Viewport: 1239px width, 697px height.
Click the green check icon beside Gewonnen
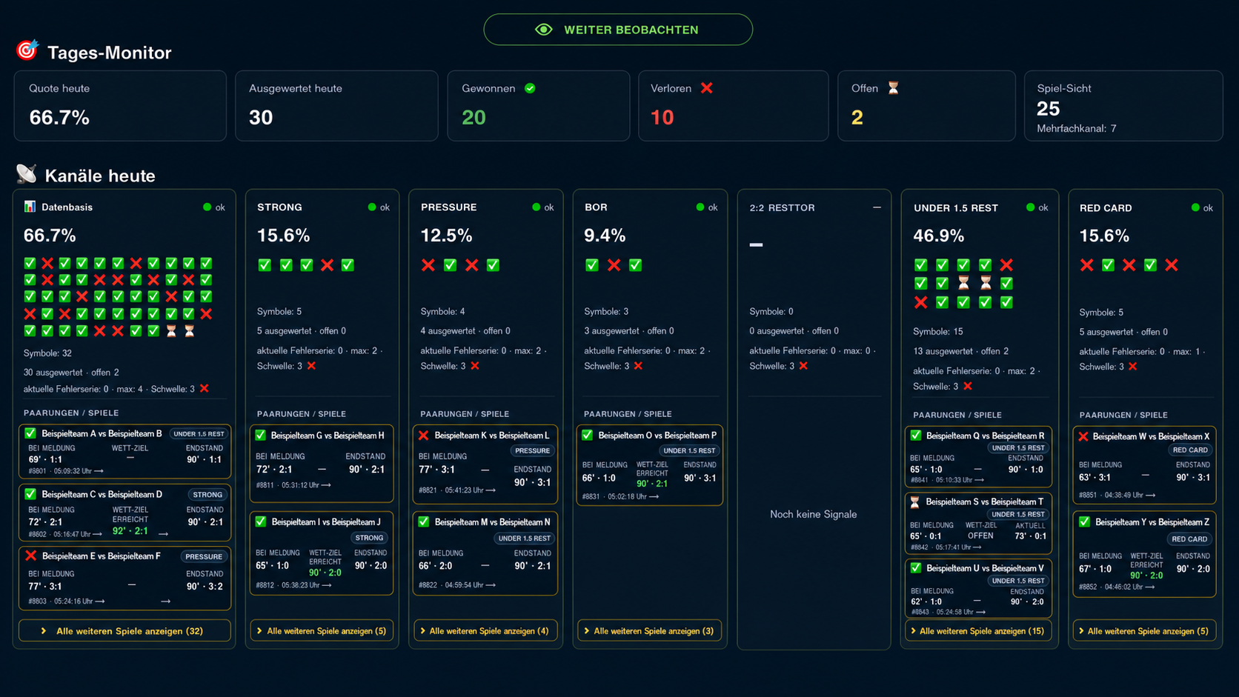(530, 88)
